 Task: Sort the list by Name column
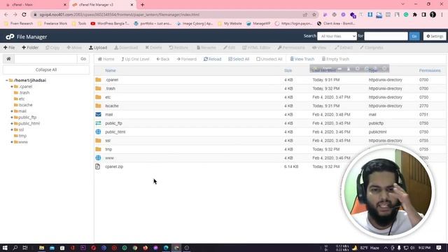[111, 70]
